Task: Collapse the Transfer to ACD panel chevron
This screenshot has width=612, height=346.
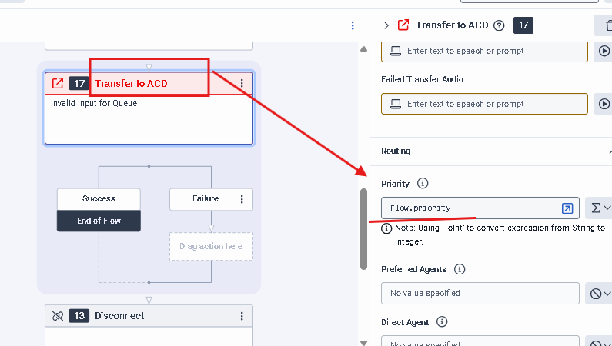Action: point(386,25)
